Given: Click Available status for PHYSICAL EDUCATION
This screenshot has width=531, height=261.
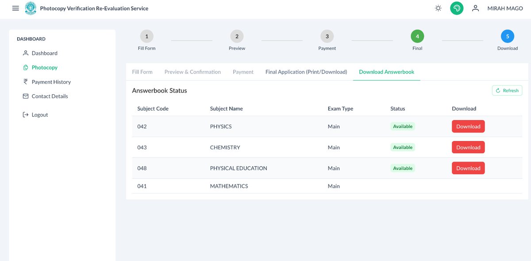Looking at the screenshot, I should [x=403, y=168].
